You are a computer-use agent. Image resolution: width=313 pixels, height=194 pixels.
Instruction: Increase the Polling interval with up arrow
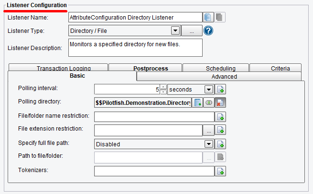click(x=163, y=87)
